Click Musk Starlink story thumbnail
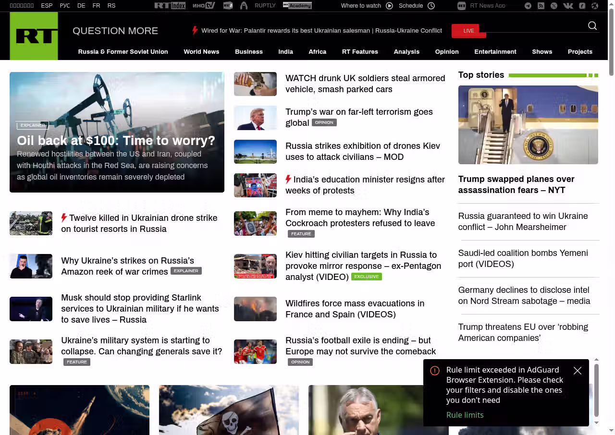This screenshot has height=435, width=615. click(x=31, y=309)
